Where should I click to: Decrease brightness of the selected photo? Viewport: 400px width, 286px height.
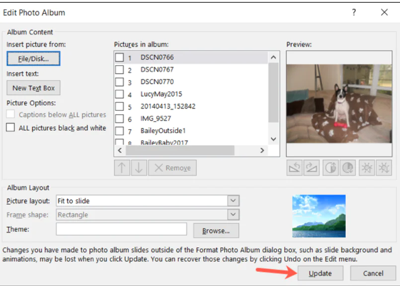click(x=384, y=167)
